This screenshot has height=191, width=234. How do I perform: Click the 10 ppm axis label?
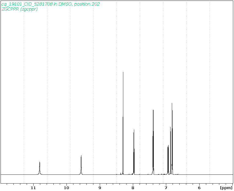[66, 188]
